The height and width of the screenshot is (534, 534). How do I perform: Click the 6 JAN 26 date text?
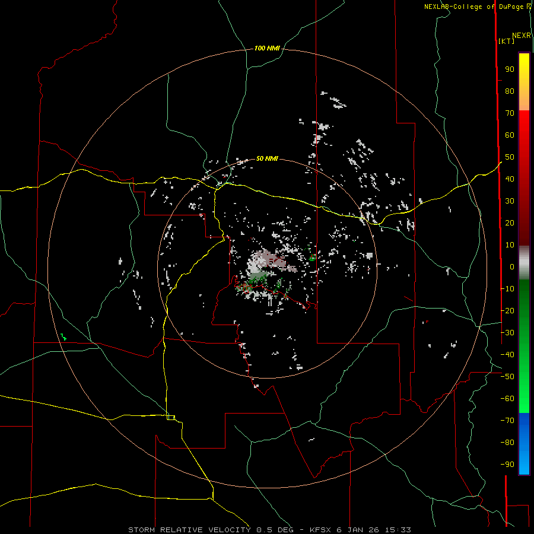click(x=359, y=530)
